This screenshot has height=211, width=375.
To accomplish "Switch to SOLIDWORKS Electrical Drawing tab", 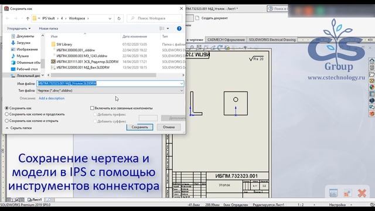I will (x=272, y=40).
